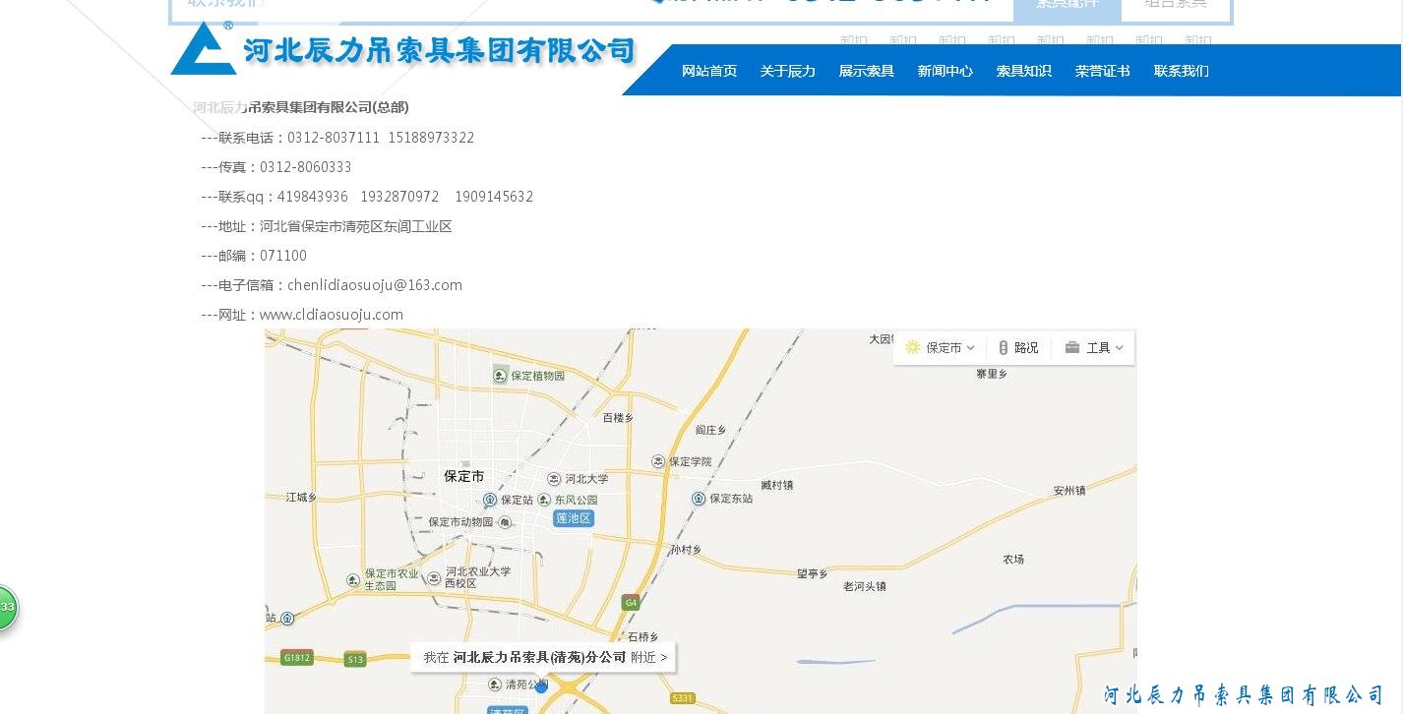
Task: Open the www.cldiaosuoju.com website link
Action: 331,315
